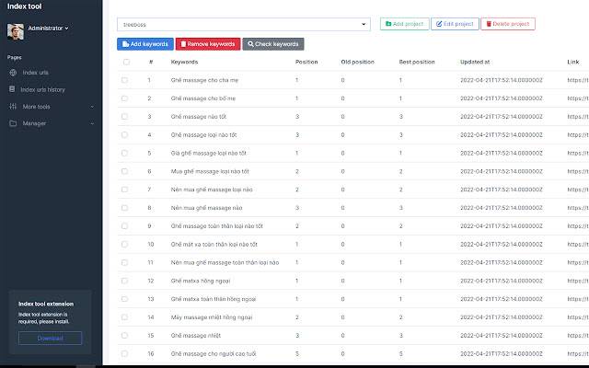Click the Check keywords button
Screen dimensions: 589x368
click(x=273, y=44)
